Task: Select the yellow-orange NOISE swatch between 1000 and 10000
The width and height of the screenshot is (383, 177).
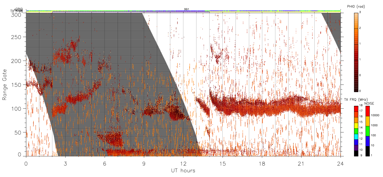Action: click(x=367, y=121)
